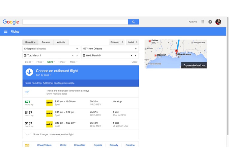Clear all flight filters
Screen dimensions: 229x163
point(134,62)
